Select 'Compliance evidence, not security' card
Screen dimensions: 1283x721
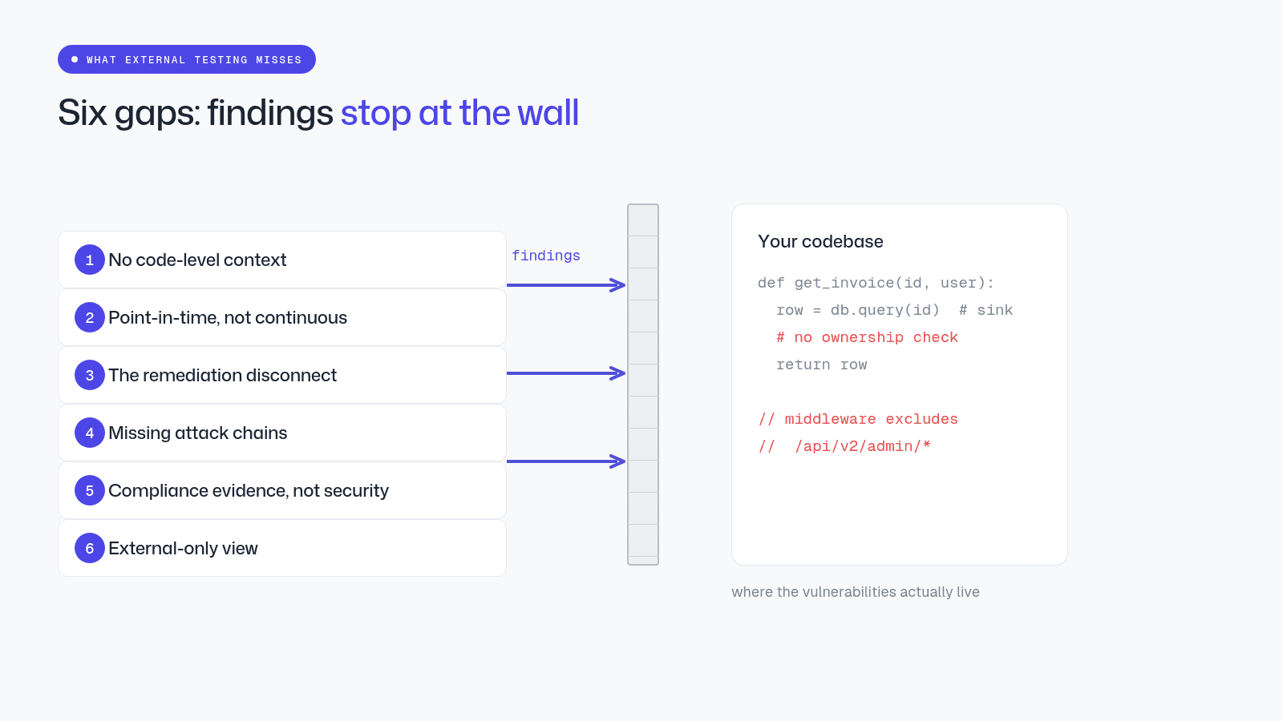(282, 490)
